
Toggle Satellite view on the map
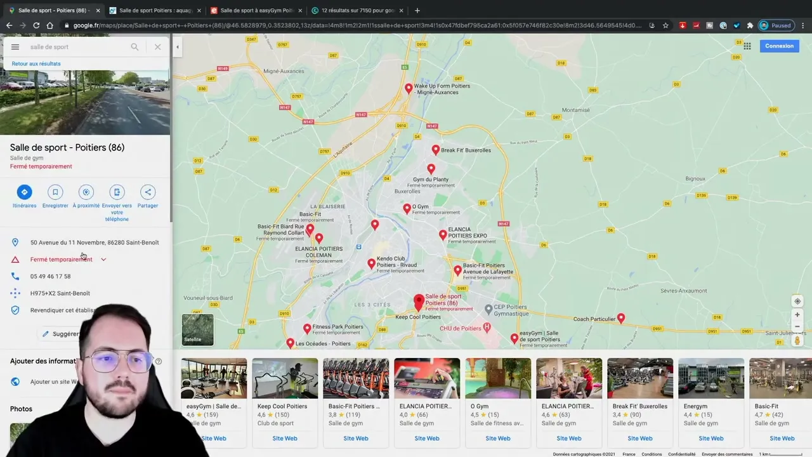197,329
